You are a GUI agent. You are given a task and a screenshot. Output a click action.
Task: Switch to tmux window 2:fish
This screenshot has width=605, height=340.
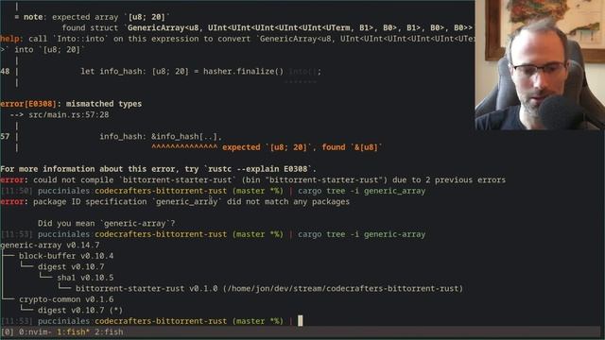click(109, 331)
